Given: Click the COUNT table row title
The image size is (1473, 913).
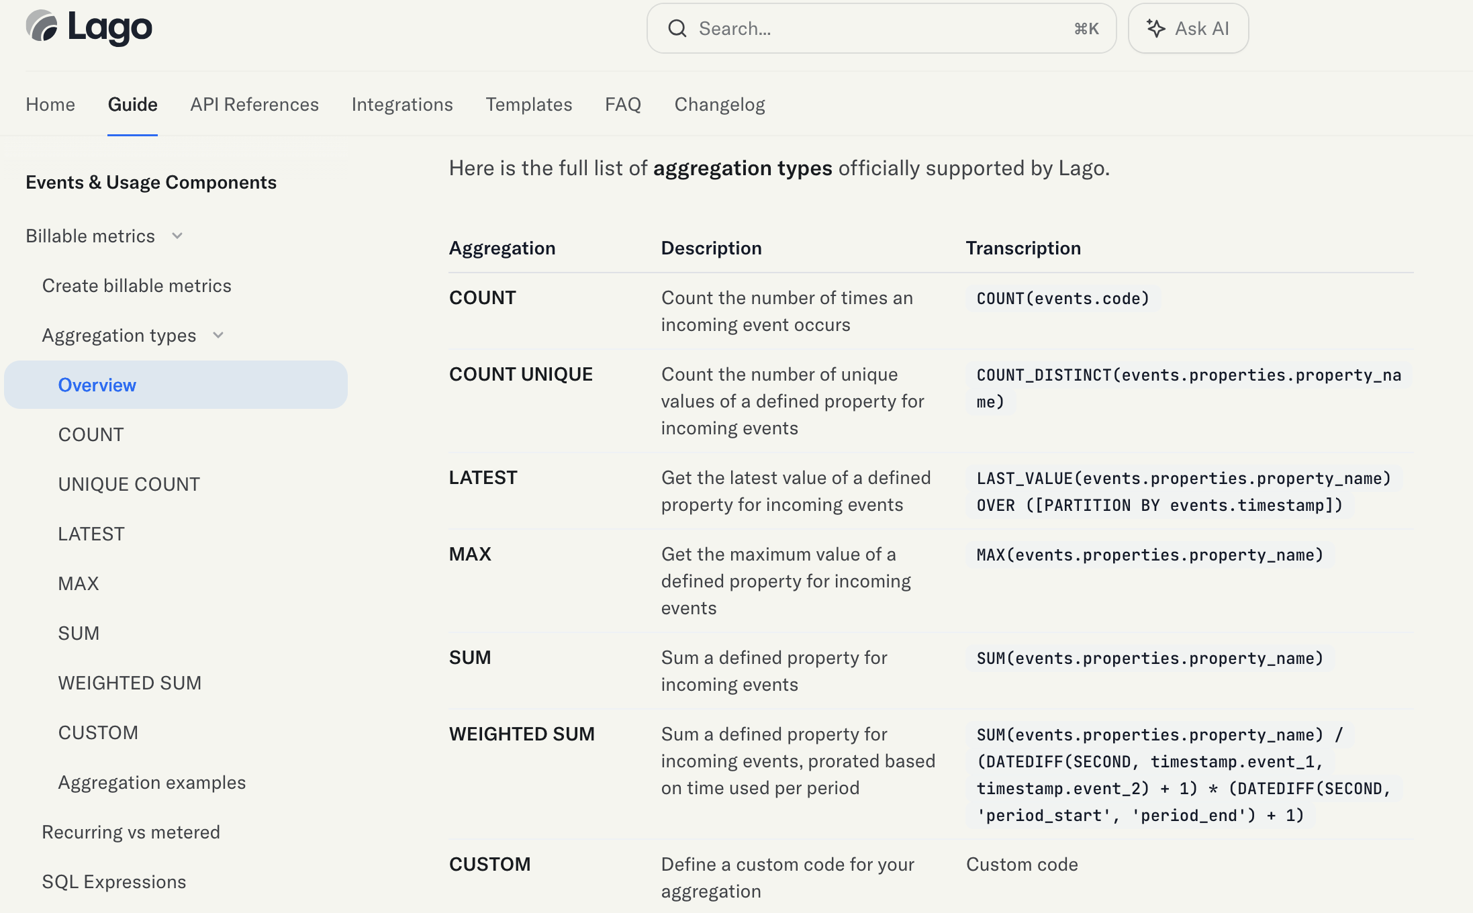Looking at the screenshot, I should [483, 297].
